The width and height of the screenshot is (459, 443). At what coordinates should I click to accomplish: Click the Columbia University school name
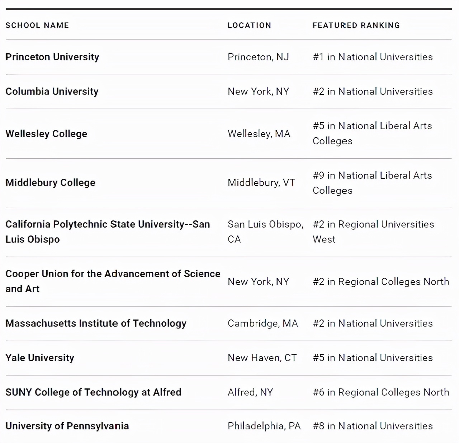point(52,92)
